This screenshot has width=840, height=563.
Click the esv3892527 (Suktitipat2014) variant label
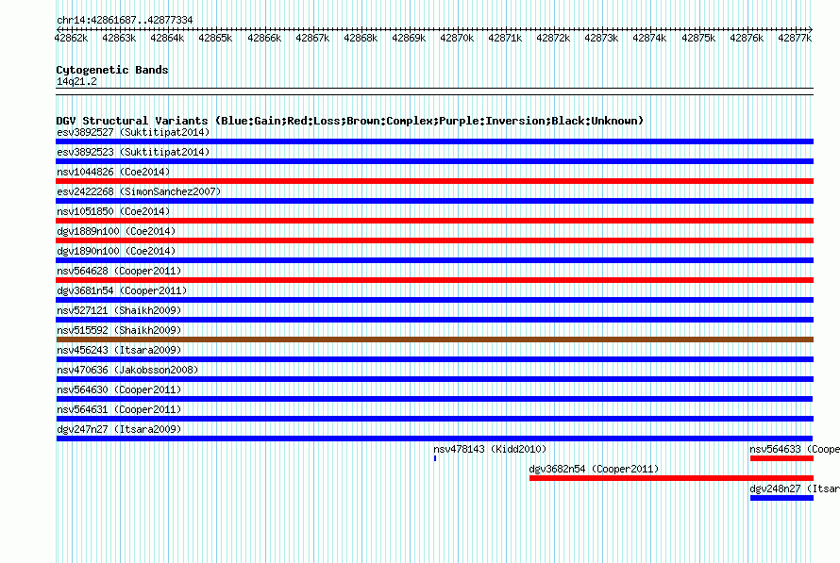[133, 132]
